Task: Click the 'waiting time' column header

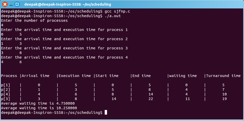Action: coord(183,76)
